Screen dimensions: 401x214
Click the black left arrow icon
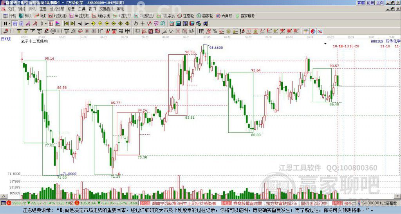pos(80,24)
